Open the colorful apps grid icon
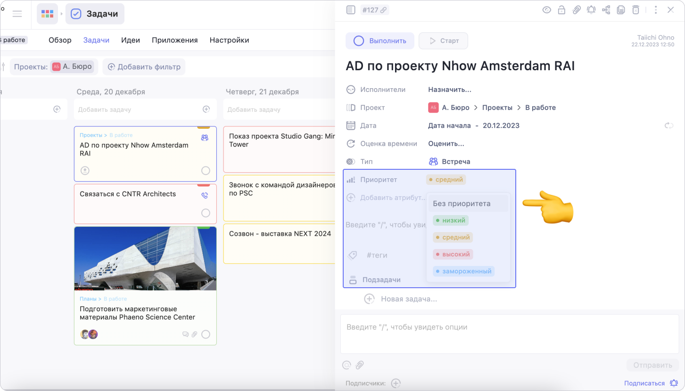Image resolution: width=685 pixels, height=391 pixels. (x=48, y=14)
